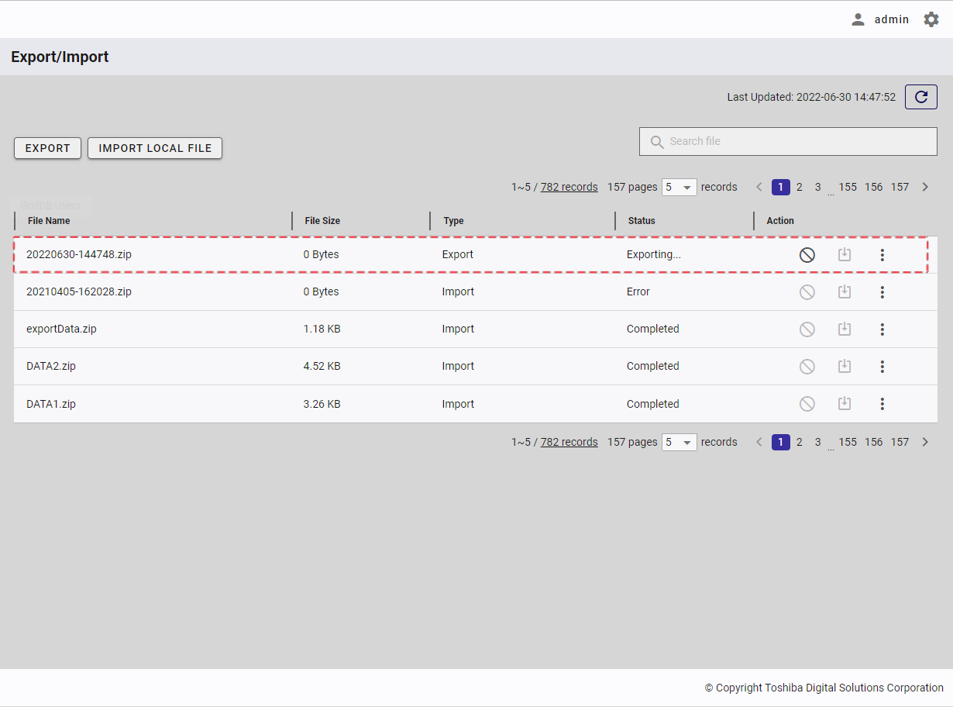Expand bottom records-per-page dropdown
Viewport: 953px width, 707px height.
click(679, 442)
